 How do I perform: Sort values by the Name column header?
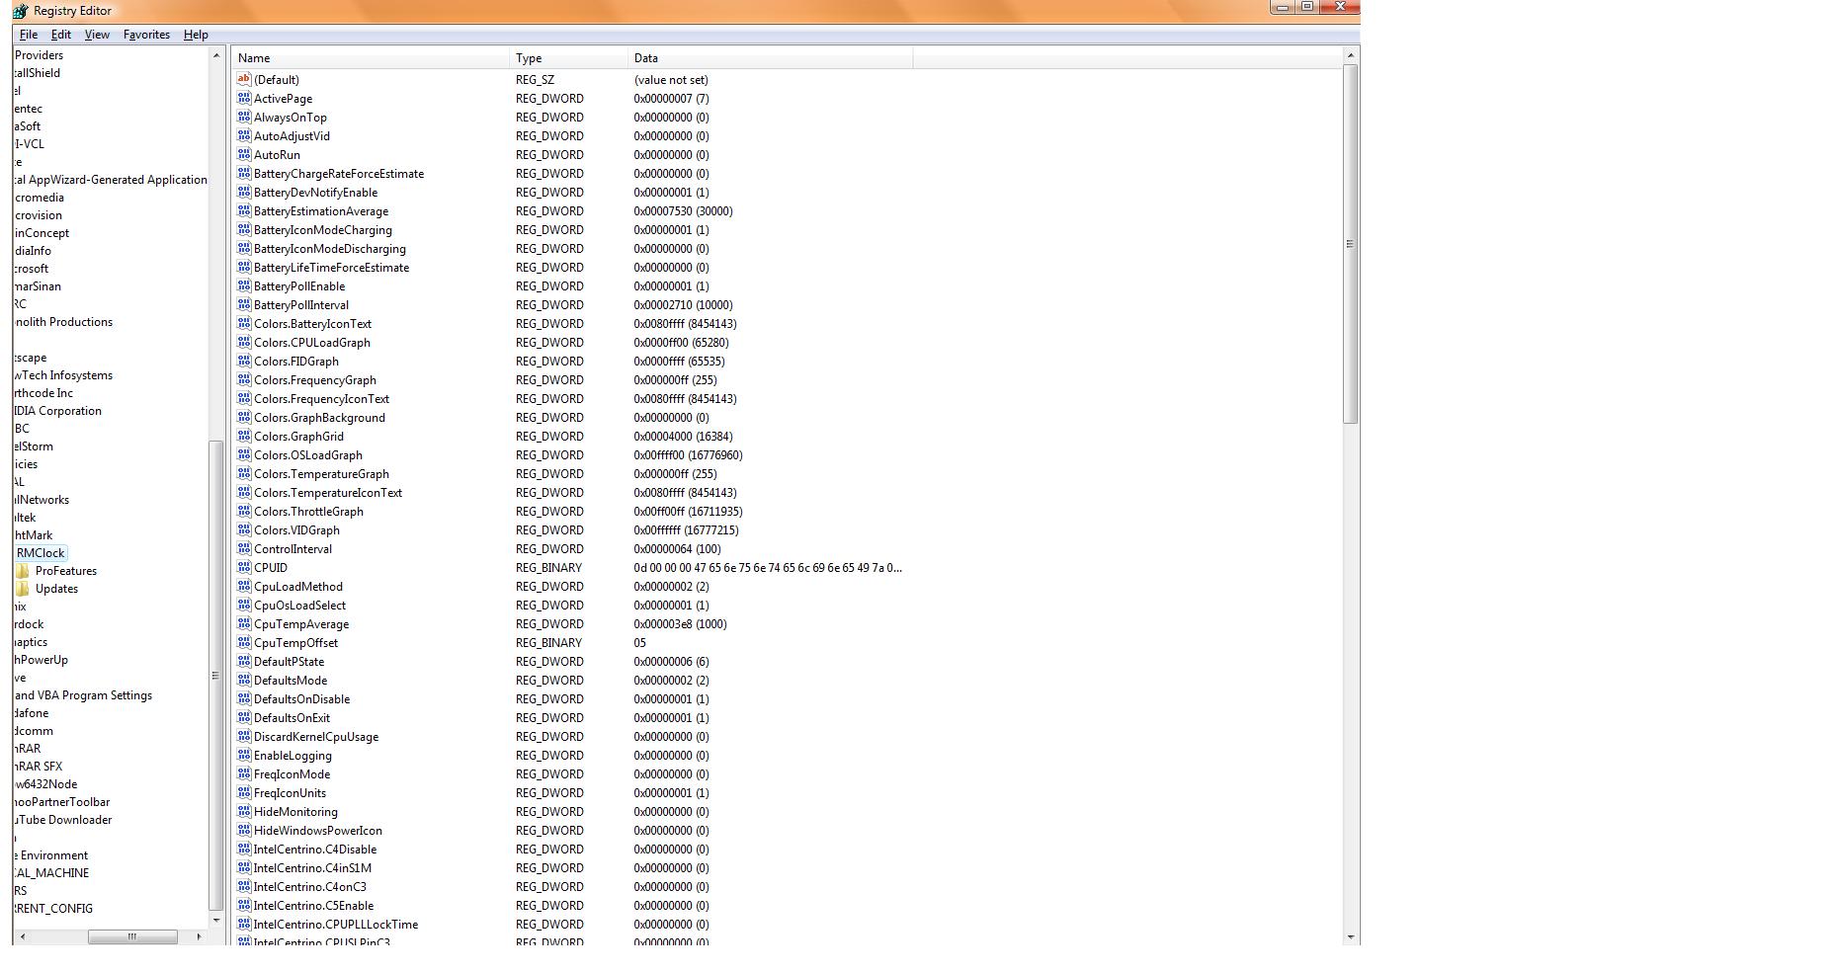point(371,58)
